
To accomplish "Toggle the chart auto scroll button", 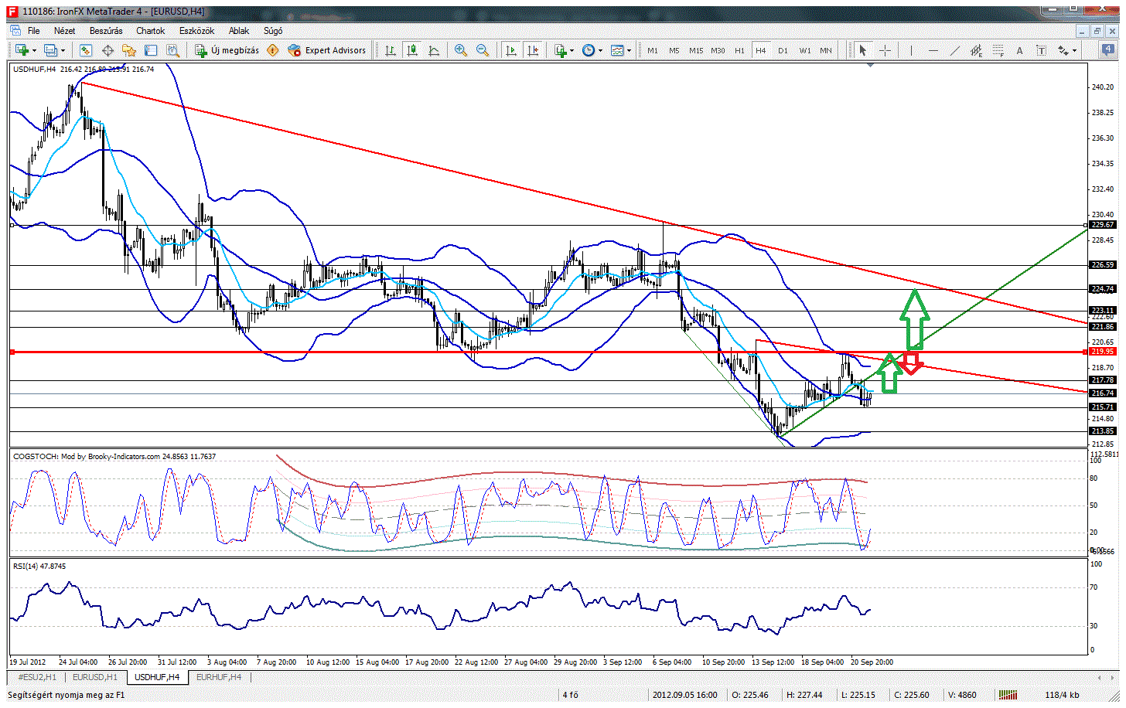I will (x=510, y=50).
